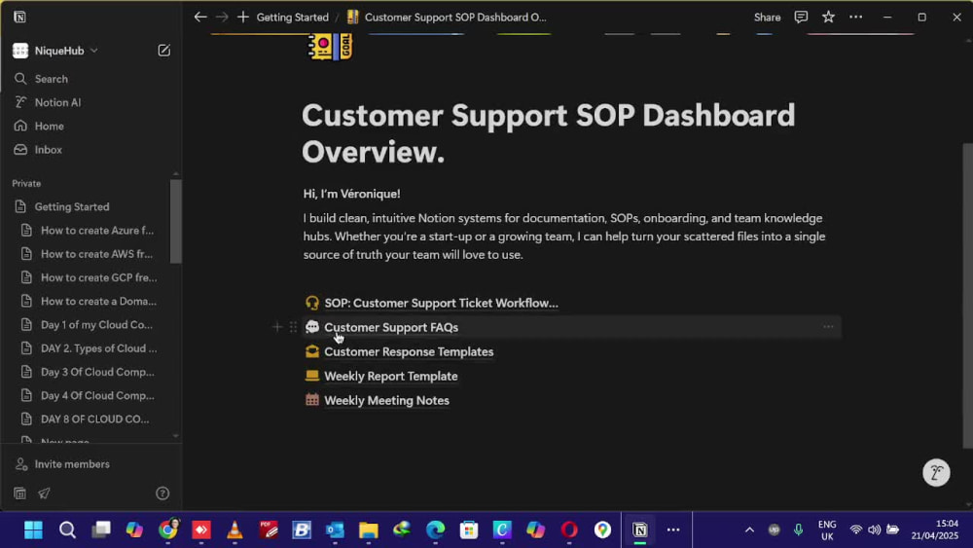Image resolution: width=973 pixels, height=548 pixels.
Task: Click the NiqueHub workspace icon
Action: 20,51
